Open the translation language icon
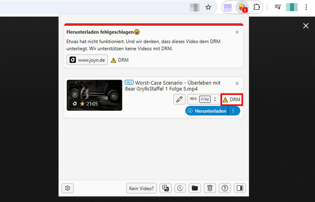The height and width of the screenshot is (202, 315). click(x=166, y=188)
